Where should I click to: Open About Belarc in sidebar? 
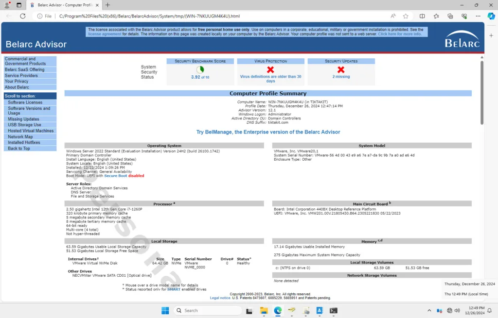[30, 87]
